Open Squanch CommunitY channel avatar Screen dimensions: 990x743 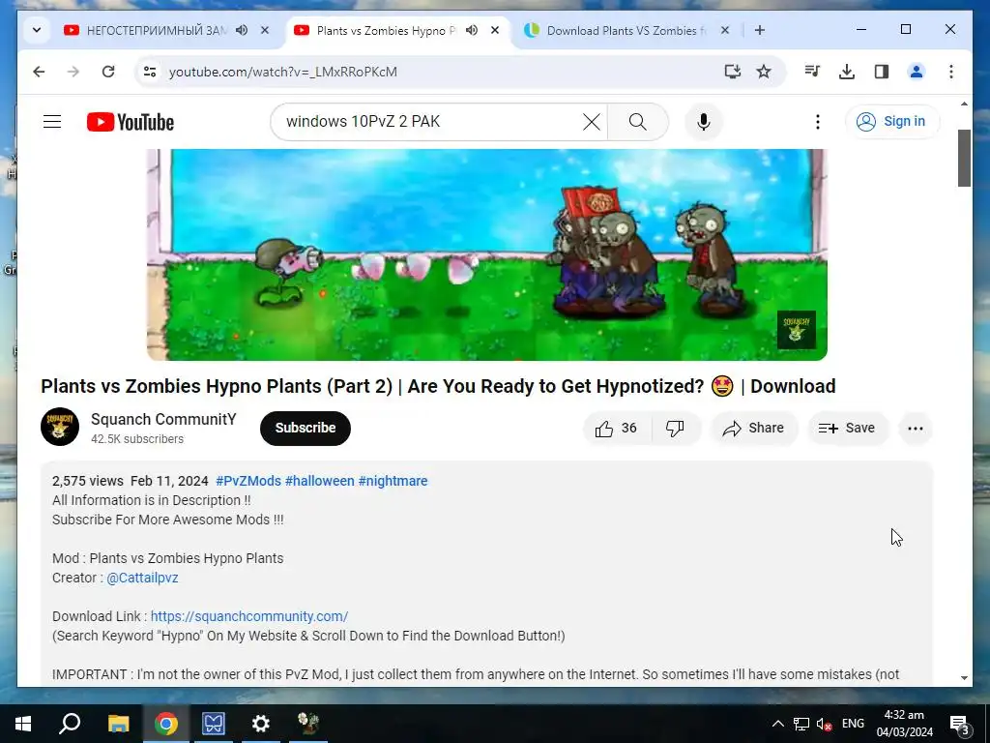point(60,427)
